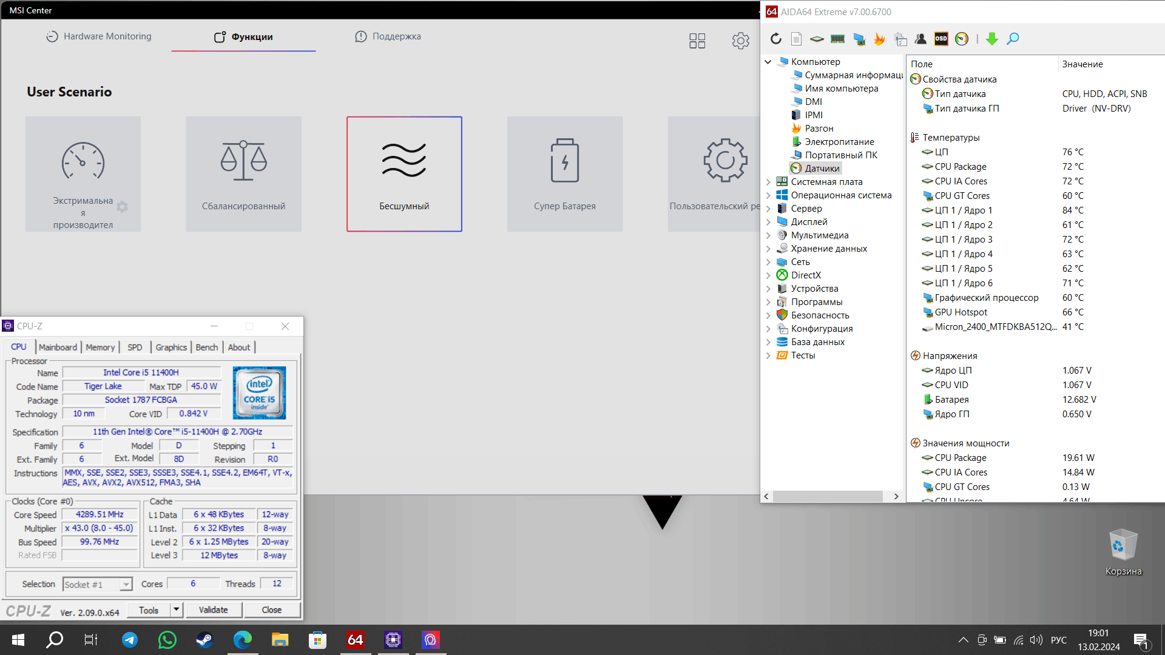Open the SPD tab in CPU-Z
The image size is (1165, 655).
(135, 347)
